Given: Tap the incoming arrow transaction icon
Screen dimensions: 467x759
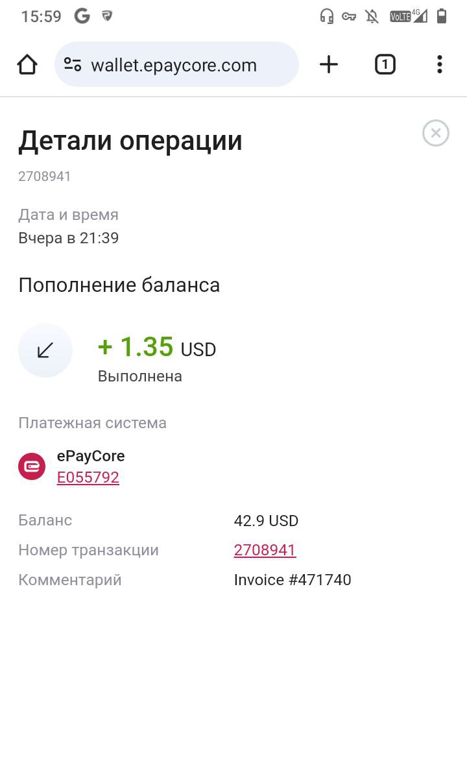Looking at the screenshot, I should [x=45, y=350].
